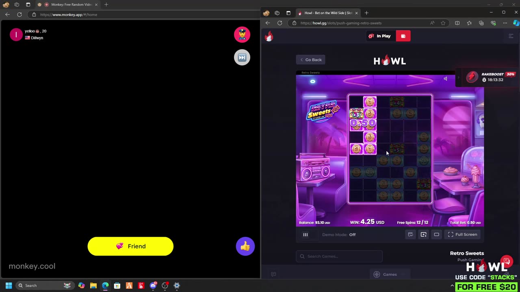Show hidden system tray icons
This screenshot has width=520, height=292.
(452, 286)
